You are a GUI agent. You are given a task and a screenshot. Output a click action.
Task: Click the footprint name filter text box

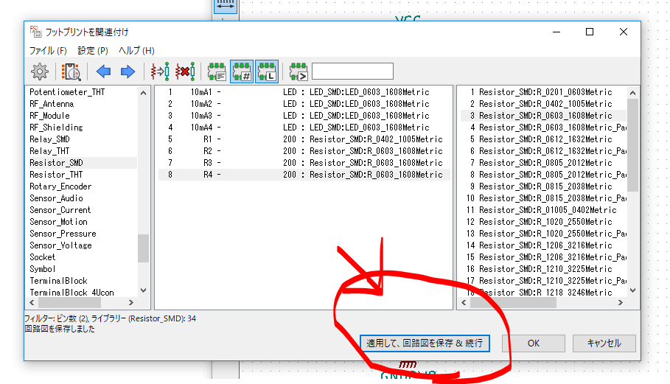click(352, 71)
